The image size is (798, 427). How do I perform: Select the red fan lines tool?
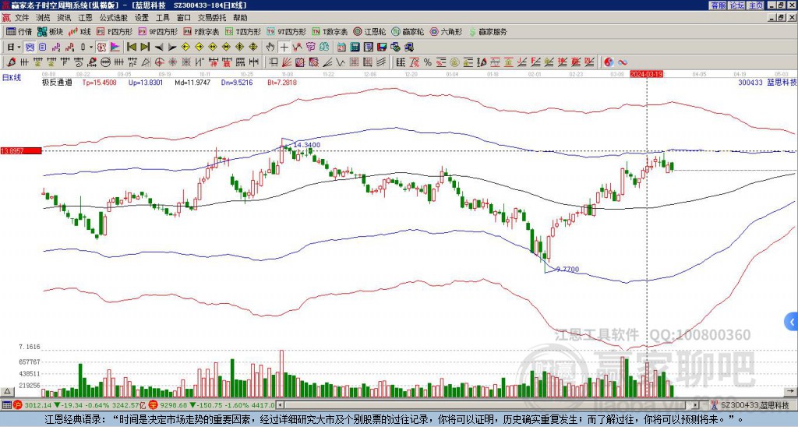pos(287,62)
